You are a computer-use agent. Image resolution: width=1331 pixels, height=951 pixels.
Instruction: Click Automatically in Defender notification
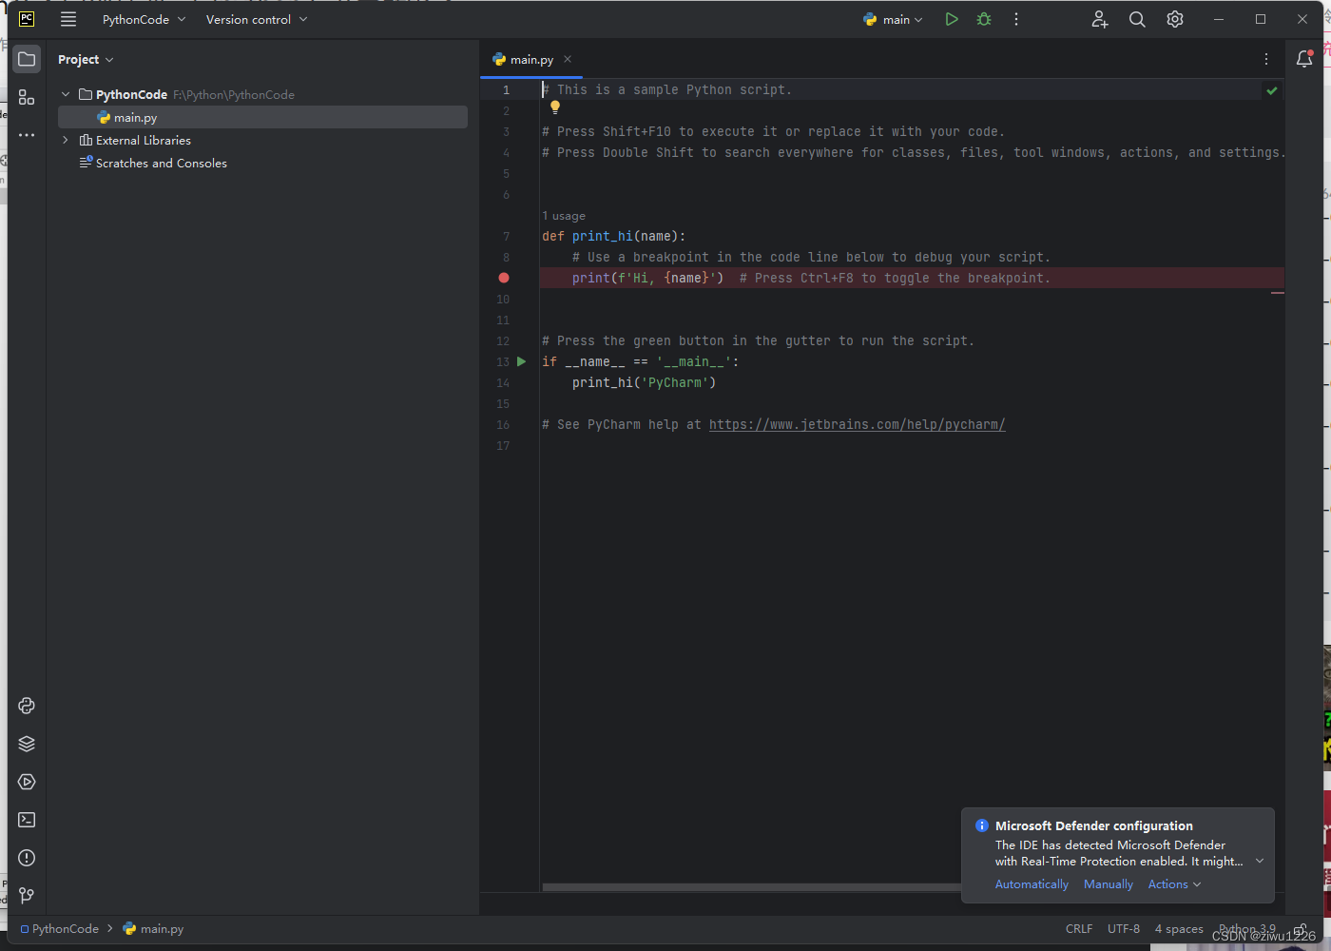click(x=1032, y=884)
